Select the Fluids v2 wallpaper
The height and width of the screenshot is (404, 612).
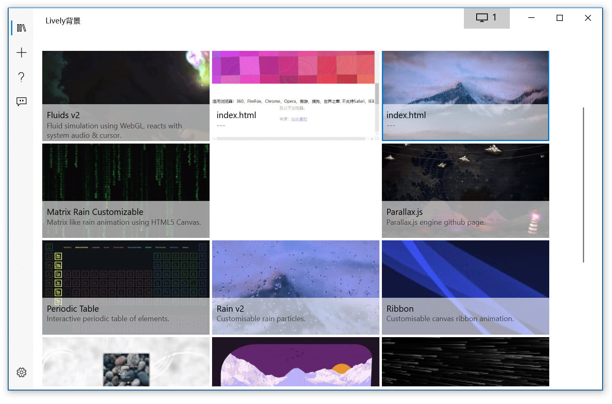click(x=126, y=96)
